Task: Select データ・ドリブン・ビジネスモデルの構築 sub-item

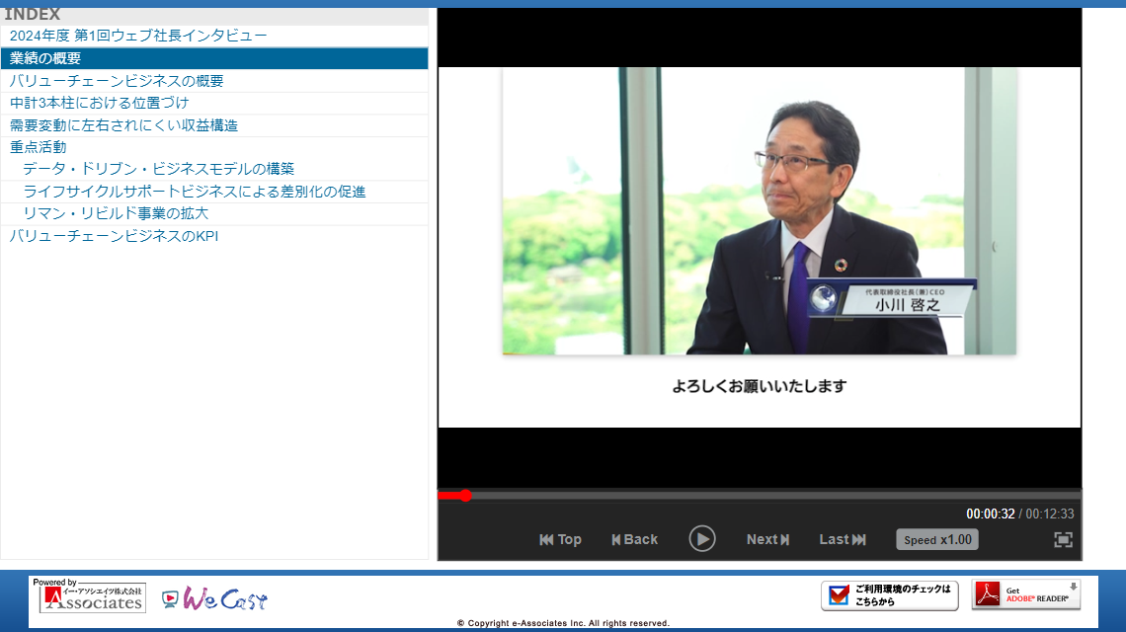Action: (x=158, y=169)
